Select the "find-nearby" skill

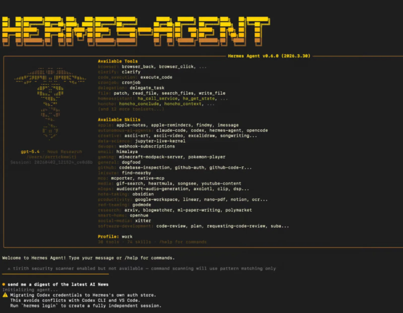click(136, 173)
